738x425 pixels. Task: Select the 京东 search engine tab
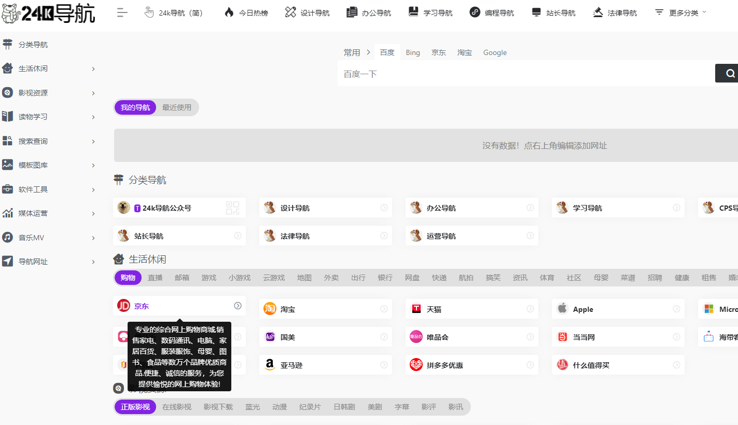[439, 52]
